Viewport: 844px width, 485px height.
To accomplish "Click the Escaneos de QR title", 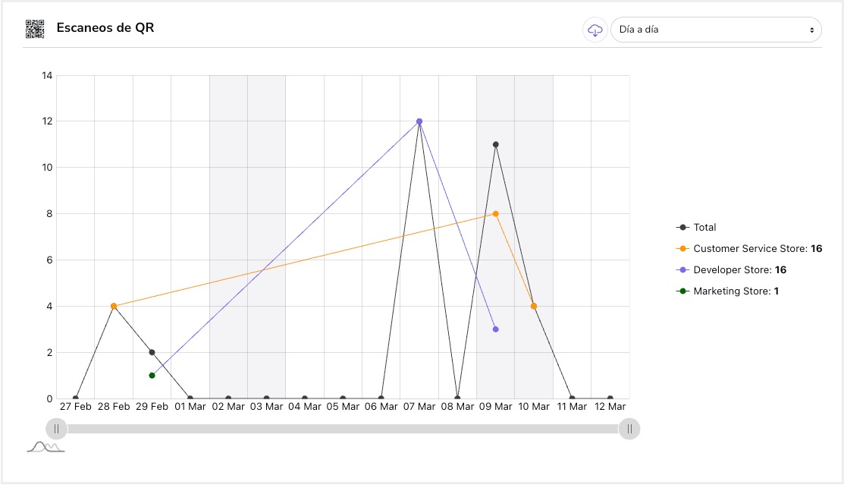I will coord(105,29).
